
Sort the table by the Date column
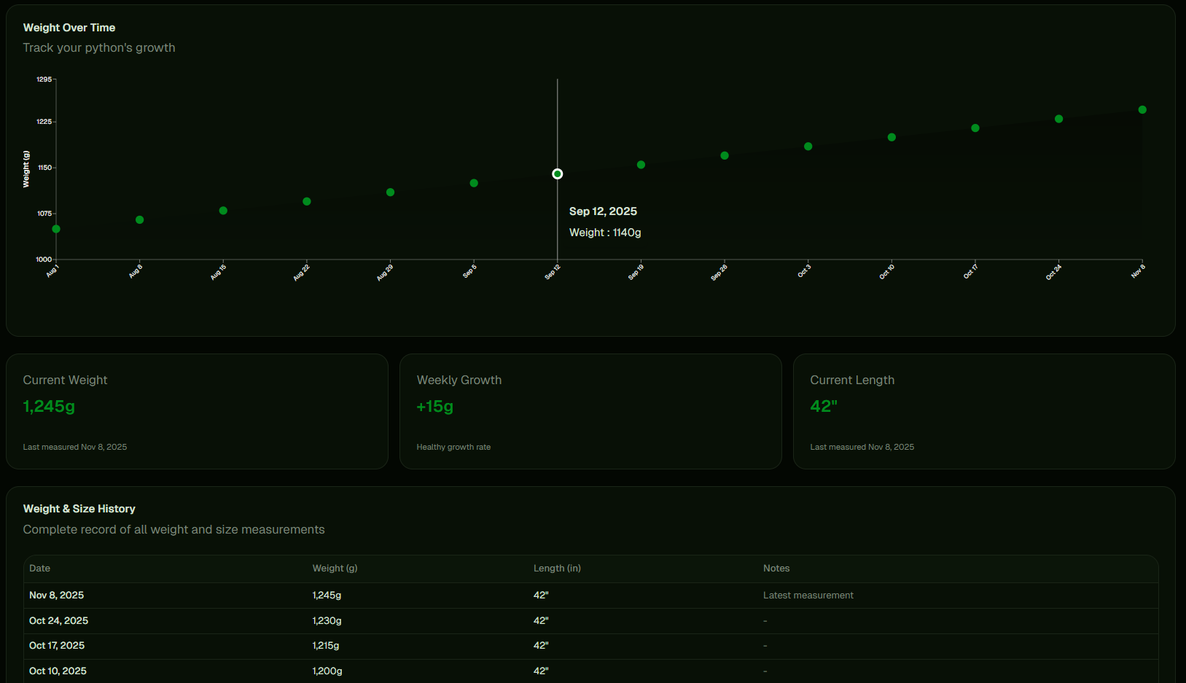coord(39,568)
